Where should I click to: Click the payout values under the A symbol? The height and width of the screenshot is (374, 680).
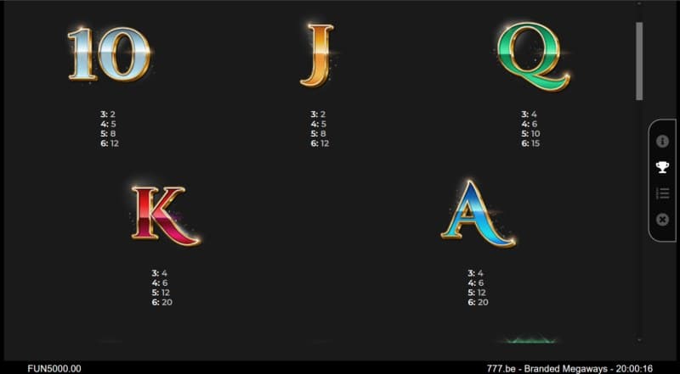coord(477,287)
